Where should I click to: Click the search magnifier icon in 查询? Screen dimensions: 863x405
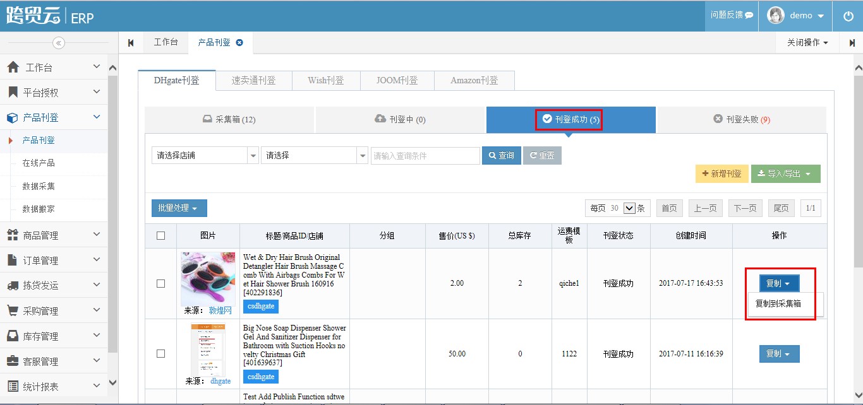point(493,155)
